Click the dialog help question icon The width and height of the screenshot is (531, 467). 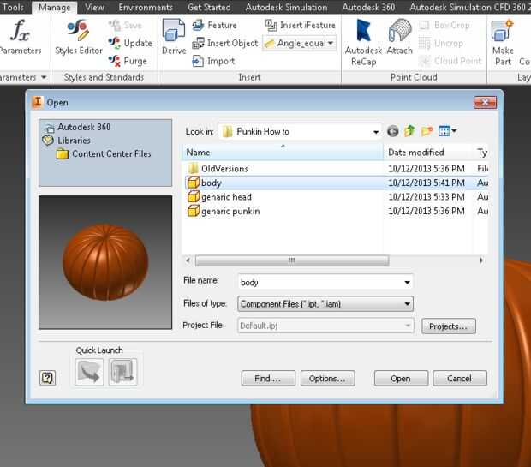pos(47,378)
